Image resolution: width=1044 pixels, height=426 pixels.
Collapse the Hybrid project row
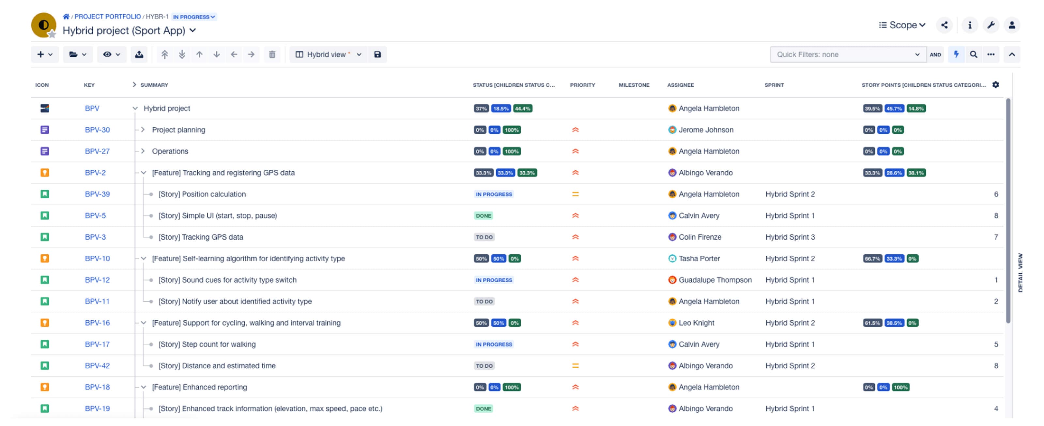click(x=135, y=108)
